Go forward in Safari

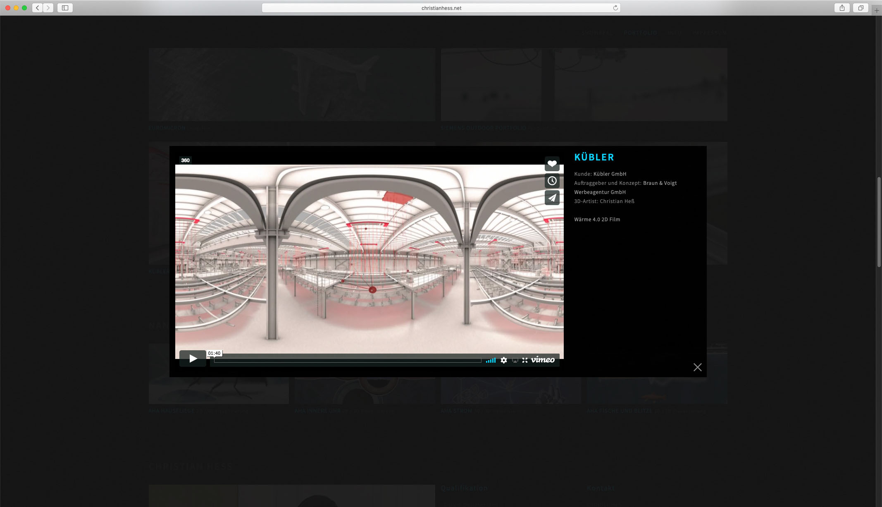click(x=48, y=8)
